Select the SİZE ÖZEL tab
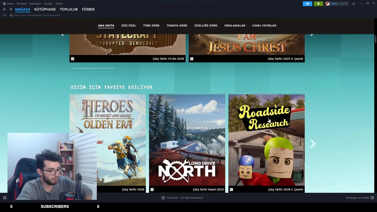 click(129, 26)
